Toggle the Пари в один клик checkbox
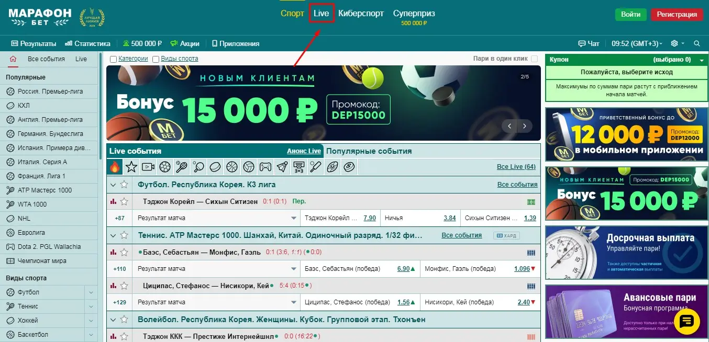This screenshot has width=709, height=342. tap(534, 59)
